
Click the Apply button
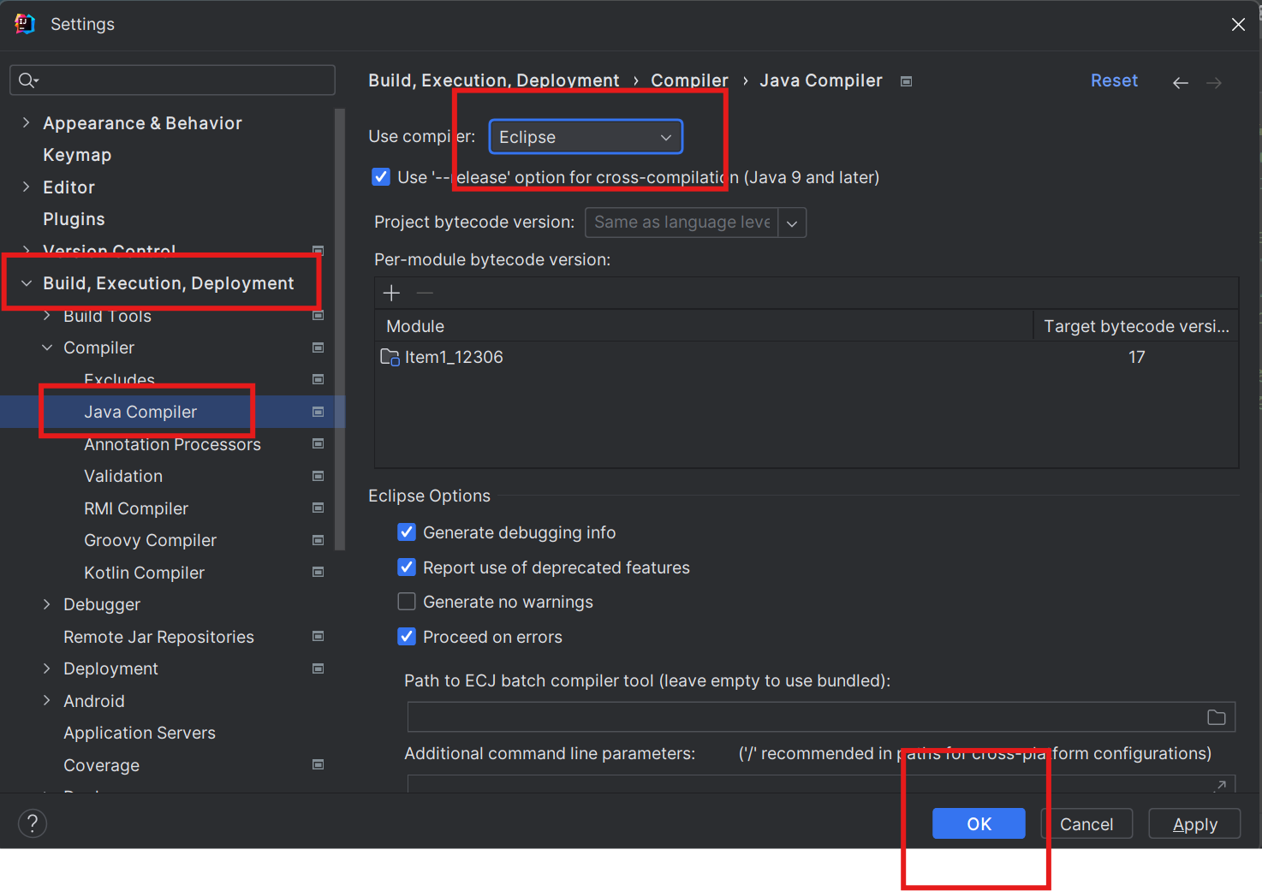1194,823
